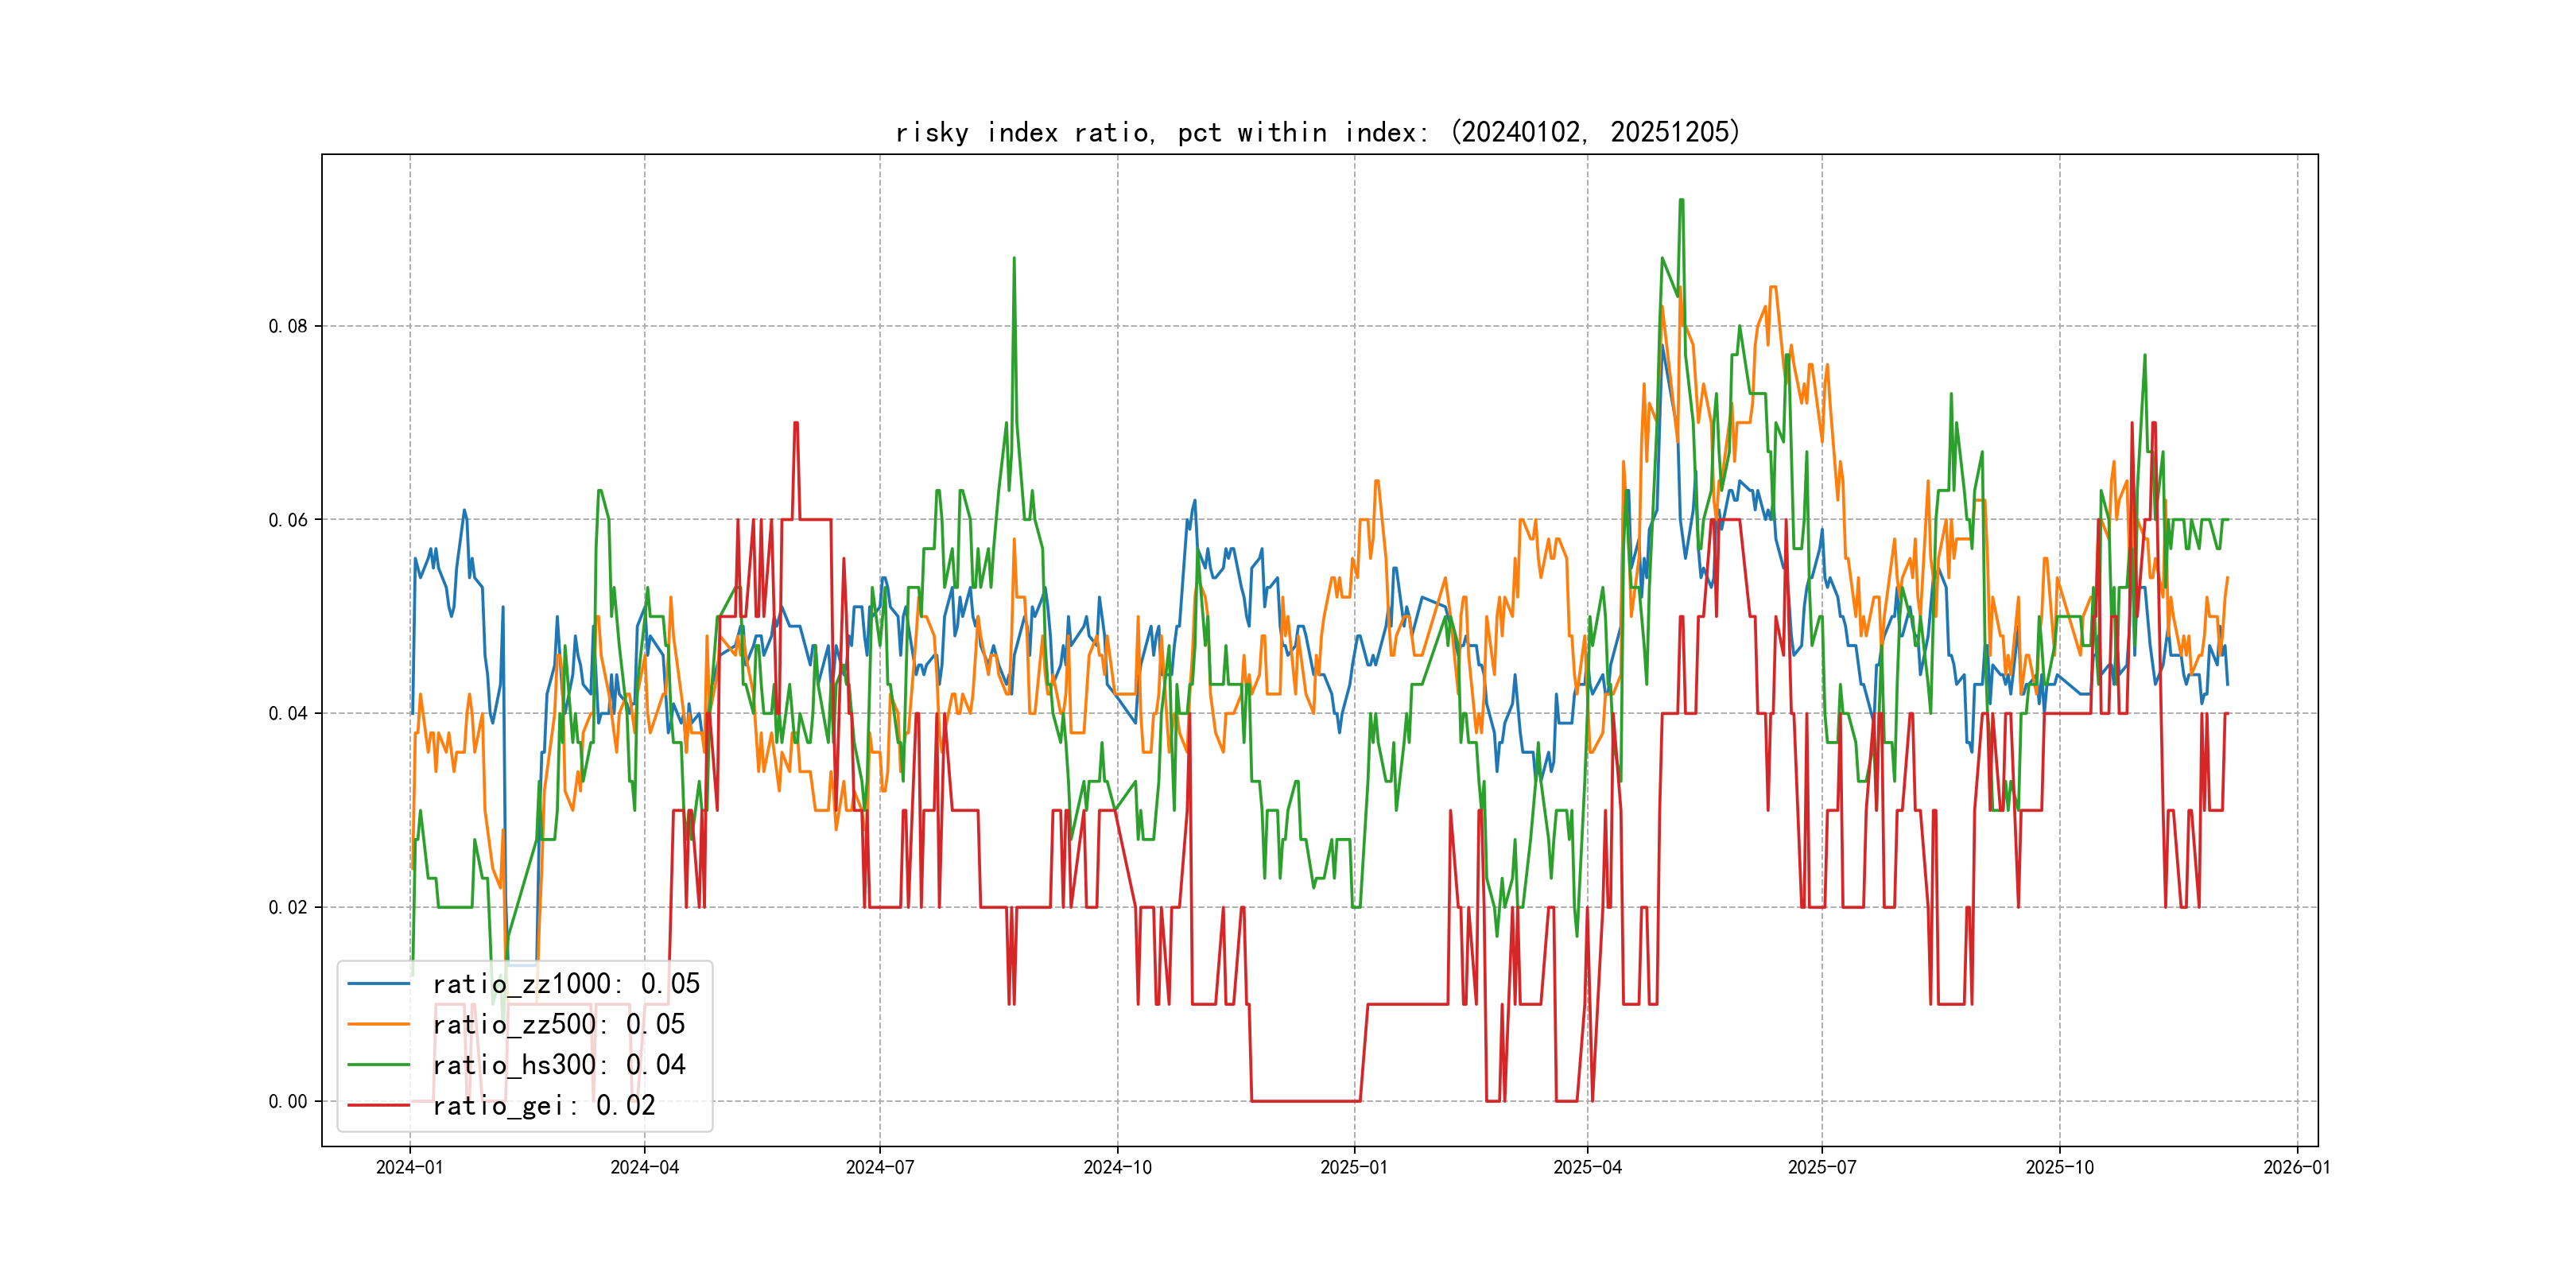The width and height of the screenshot is (2576, 1288).
Task: Click the 2025-10 x-axis tick label
Action: point(2059,1167)
